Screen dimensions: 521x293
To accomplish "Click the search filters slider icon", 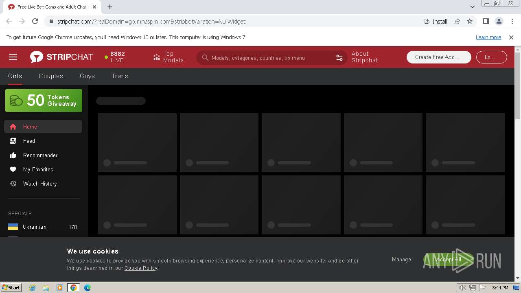I will pos(339,58).
